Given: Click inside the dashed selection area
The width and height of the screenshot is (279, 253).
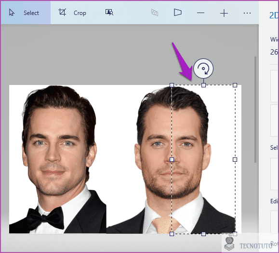Looking at the screenshot, I should tap(203, 159).
